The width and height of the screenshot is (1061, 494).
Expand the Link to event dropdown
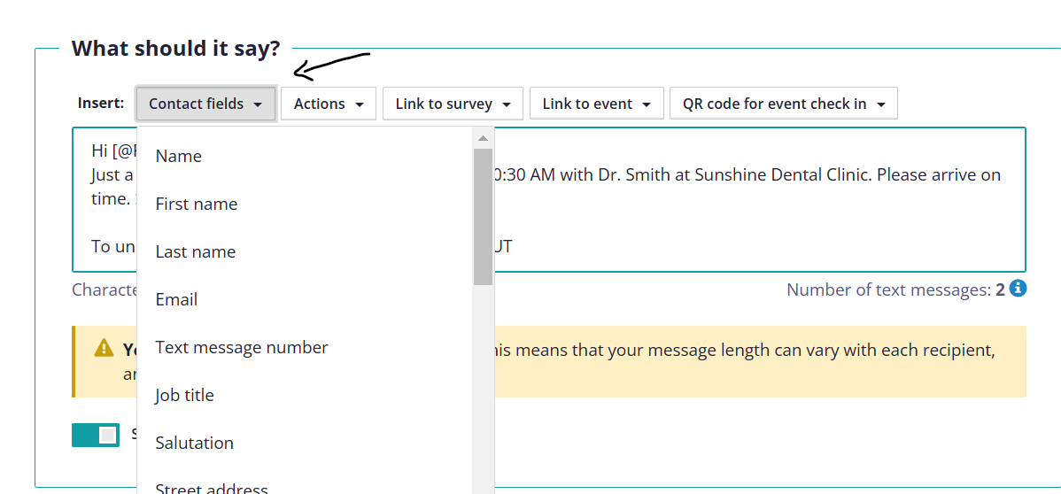pyautogui.click(x=597, y=104)
